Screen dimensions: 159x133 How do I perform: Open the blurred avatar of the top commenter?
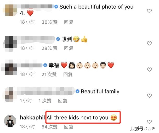pyautogui.click(x=11, y=10)
